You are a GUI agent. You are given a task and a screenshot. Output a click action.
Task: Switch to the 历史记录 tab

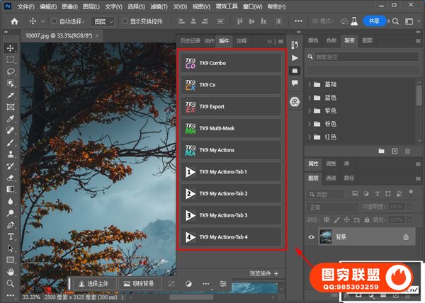pyautogui.click(x=188, y=41)
